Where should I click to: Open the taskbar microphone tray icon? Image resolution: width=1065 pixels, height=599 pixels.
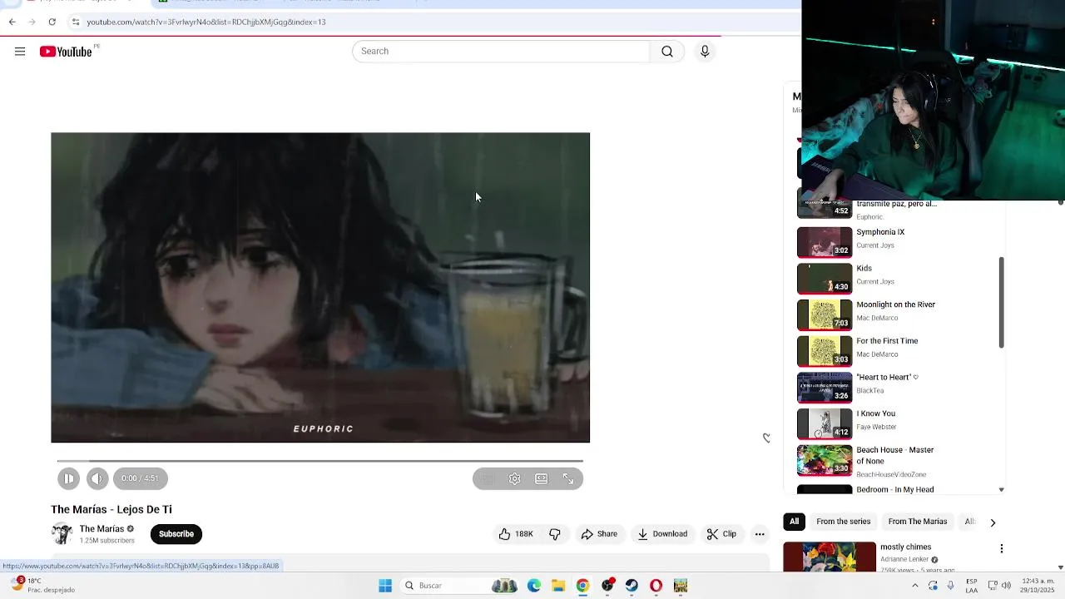click(x=950, y=586)
